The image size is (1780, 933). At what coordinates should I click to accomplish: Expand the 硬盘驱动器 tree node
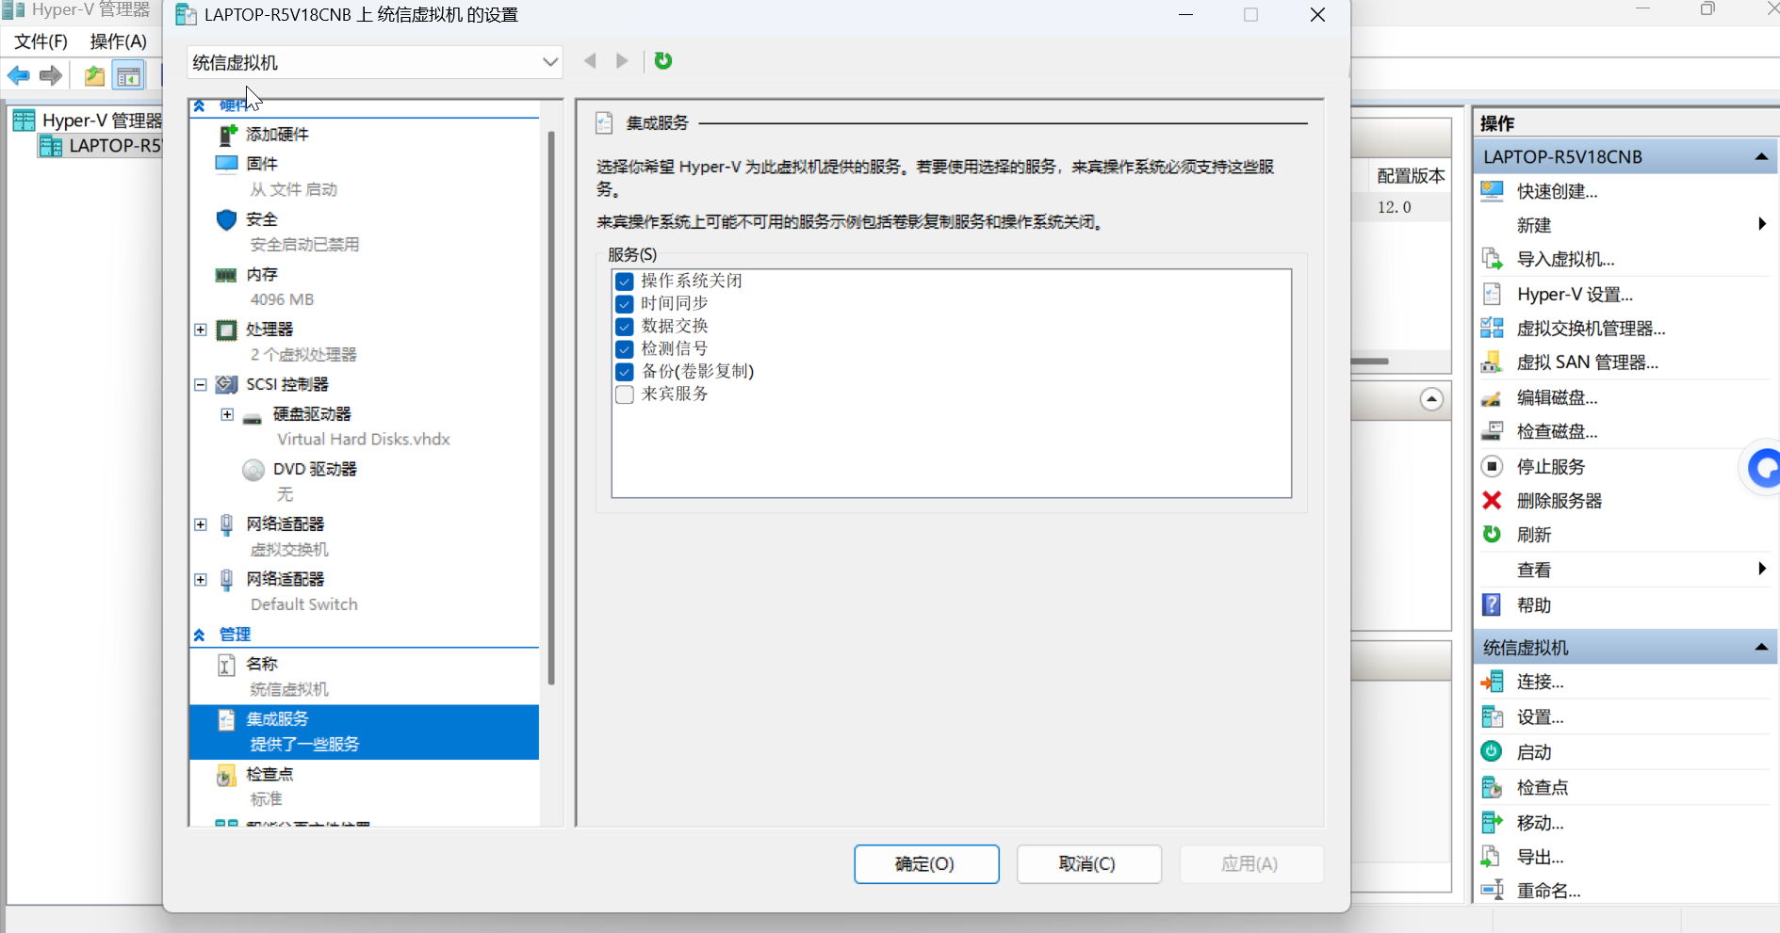(x=227, y=414)
